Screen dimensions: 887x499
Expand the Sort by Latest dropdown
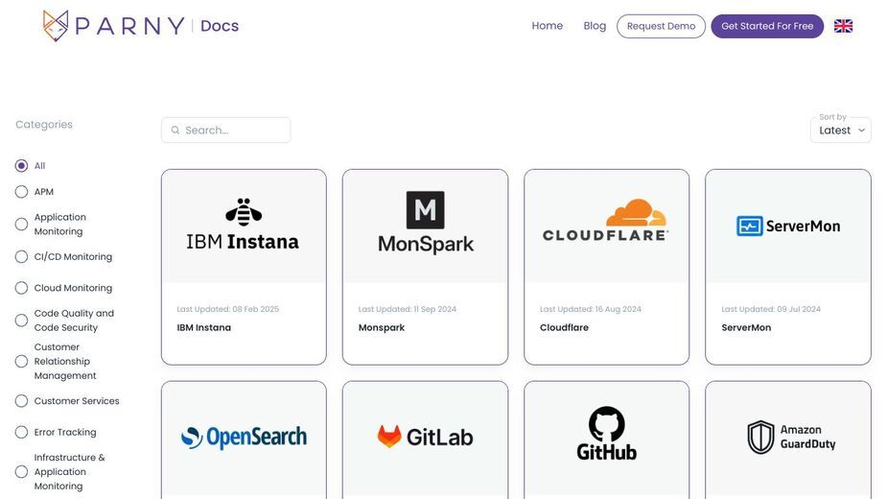coord(841,131)
